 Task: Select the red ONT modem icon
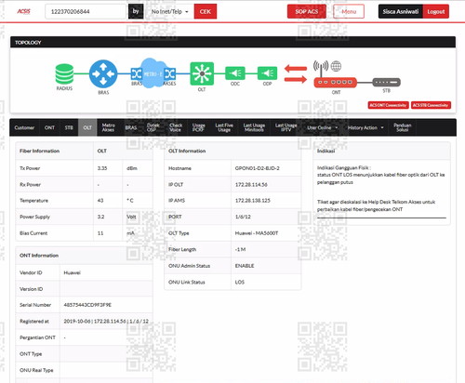(x=336, y=83)
